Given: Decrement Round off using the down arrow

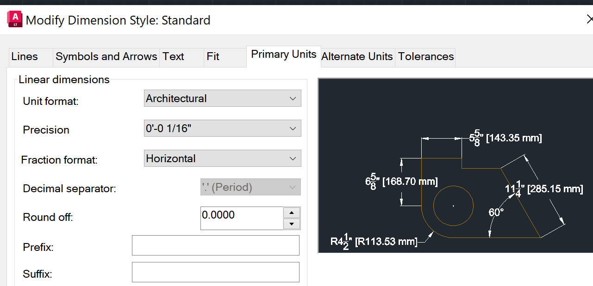Looking at the screenshot, I should click(293, 223).
